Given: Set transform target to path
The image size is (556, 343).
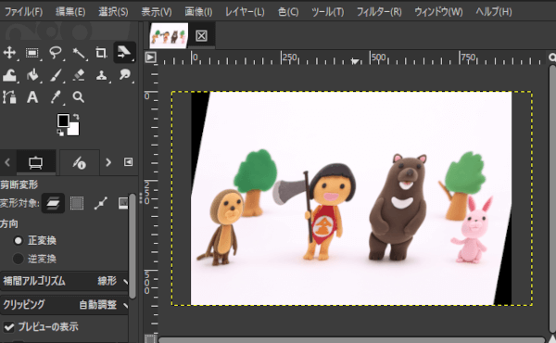Looking at the screenshot, I should (x=101, y=203).
